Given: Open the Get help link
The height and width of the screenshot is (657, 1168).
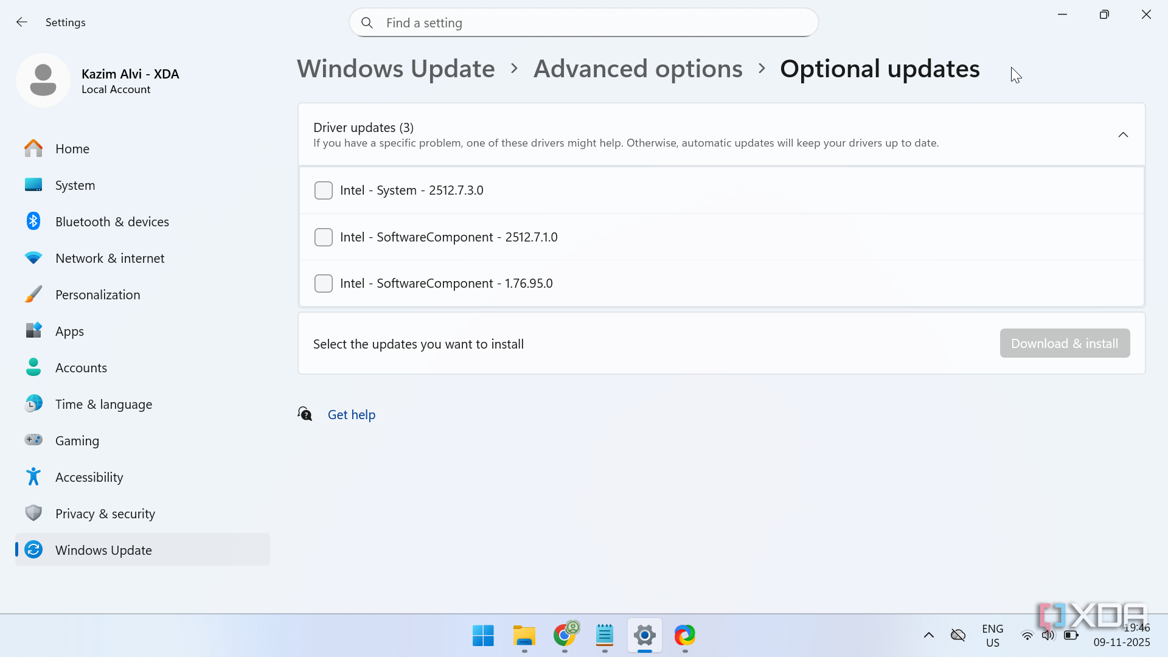Looking at the screenshot, I should (x=352, y=415).
